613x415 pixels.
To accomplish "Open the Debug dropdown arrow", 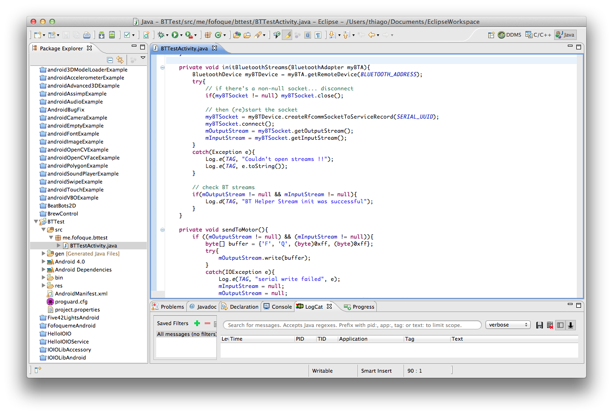I will (167, 35).
